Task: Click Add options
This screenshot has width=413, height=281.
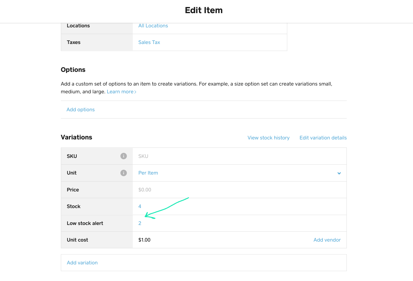Action: click(80, 110)
